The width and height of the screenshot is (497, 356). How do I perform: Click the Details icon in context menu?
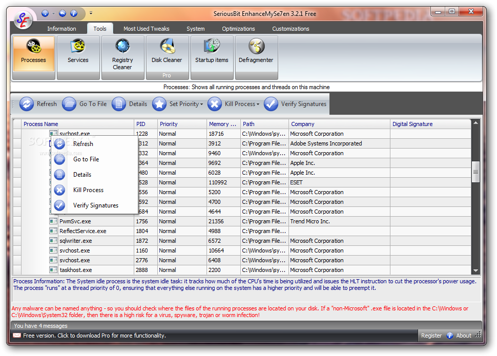point(59,175)
